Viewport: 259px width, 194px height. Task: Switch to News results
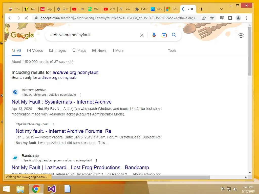[x=99, y=51]
